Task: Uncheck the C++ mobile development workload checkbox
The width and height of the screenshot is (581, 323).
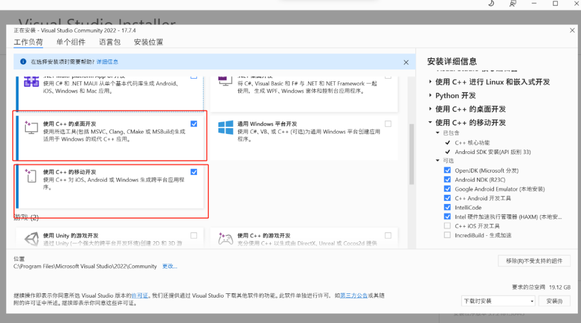Action: pos(194,172)
